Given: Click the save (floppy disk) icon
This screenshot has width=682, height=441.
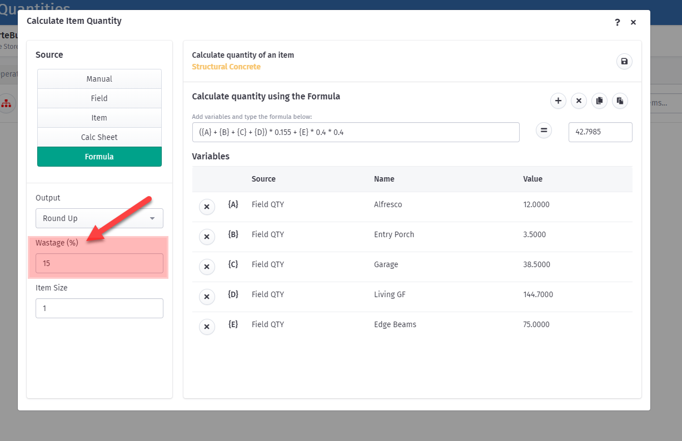Looking at the screenshot, I should (x=624, y=62).
